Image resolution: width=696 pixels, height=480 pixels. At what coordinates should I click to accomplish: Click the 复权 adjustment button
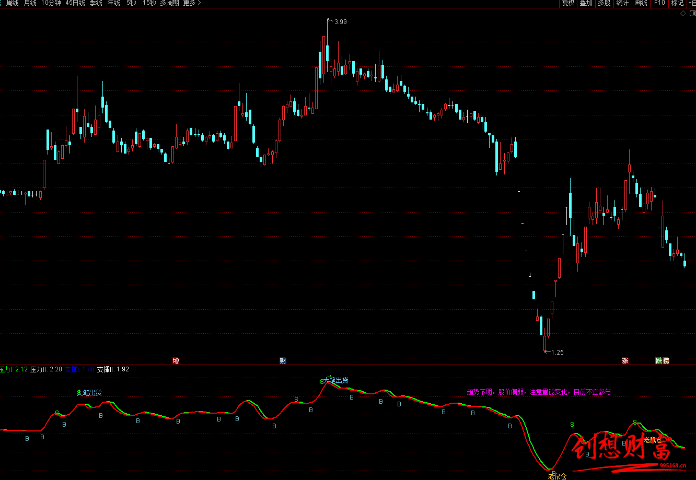[568, 3]
